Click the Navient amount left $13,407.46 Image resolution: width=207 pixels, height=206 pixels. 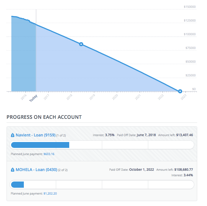[x=184, y=135]
